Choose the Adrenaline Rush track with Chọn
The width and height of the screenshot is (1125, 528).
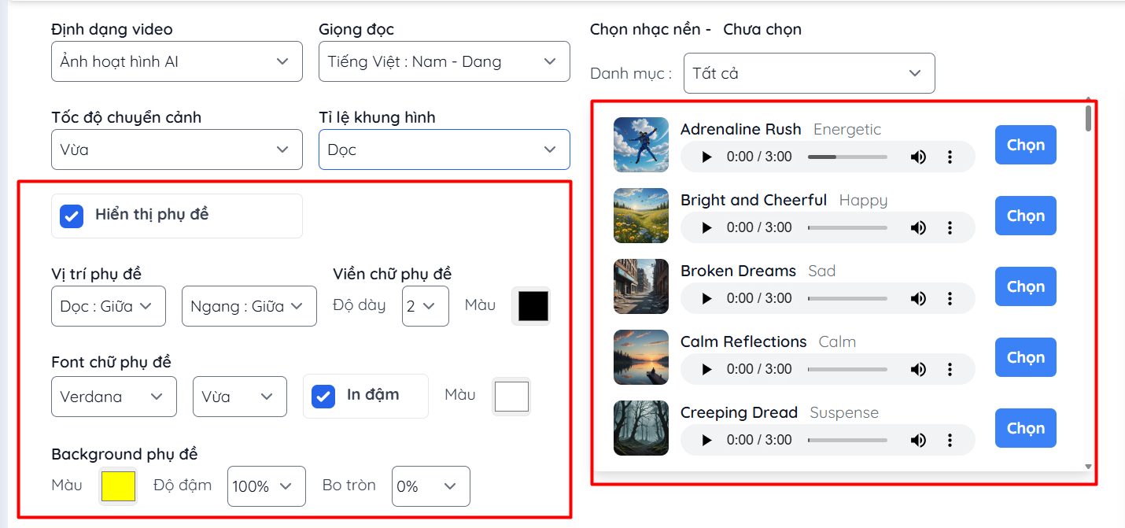pyautogui.click(x=1026, y=145)
